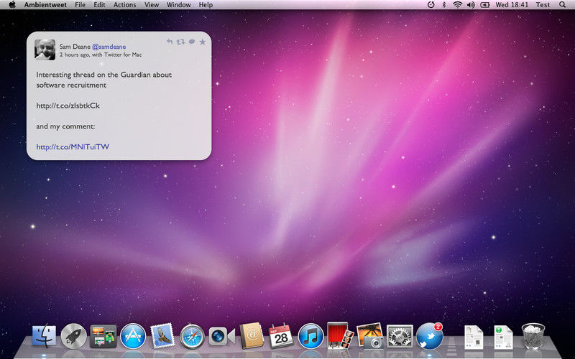Open the Window menu

coord(178,5)
